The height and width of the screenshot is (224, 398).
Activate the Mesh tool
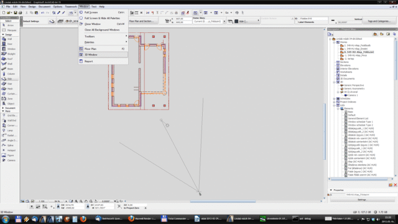tap(10, 89)
